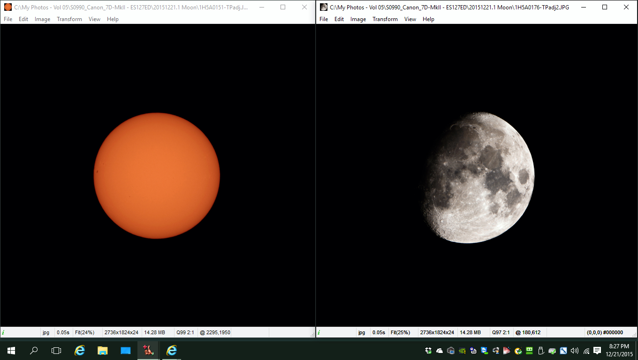Image resolution: width=638 pixels, height=360 pixels.
Task: Open the Image menu in the sun image window
Action: pos(42,19)
